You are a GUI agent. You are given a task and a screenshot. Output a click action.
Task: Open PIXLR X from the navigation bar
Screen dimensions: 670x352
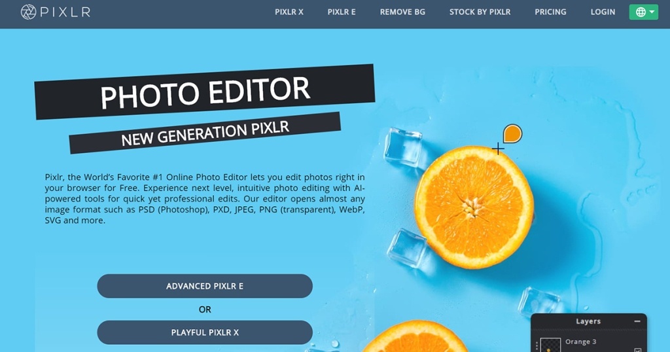click(x=289, y=12)
